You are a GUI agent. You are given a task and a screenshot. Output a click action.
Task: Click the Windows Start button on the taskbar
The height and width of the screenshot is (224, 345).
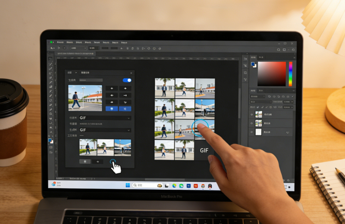[127, 185]
